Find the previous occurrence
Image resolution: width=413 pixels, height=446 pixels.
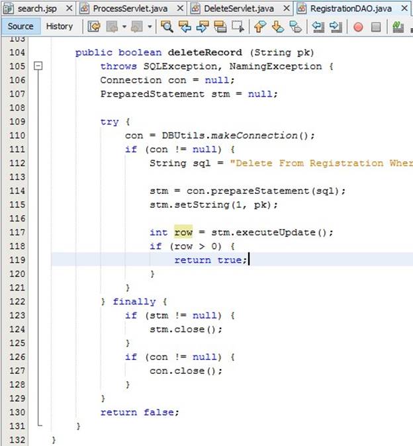[185, 26]
